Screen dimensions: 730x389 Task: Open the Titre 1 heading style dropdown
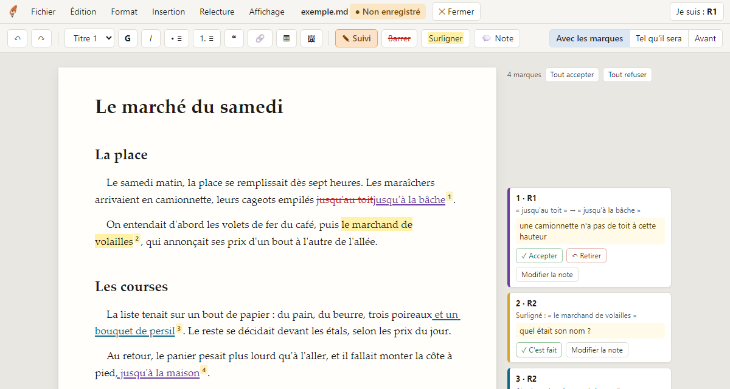pyautogui.click(x=89, y=38)
